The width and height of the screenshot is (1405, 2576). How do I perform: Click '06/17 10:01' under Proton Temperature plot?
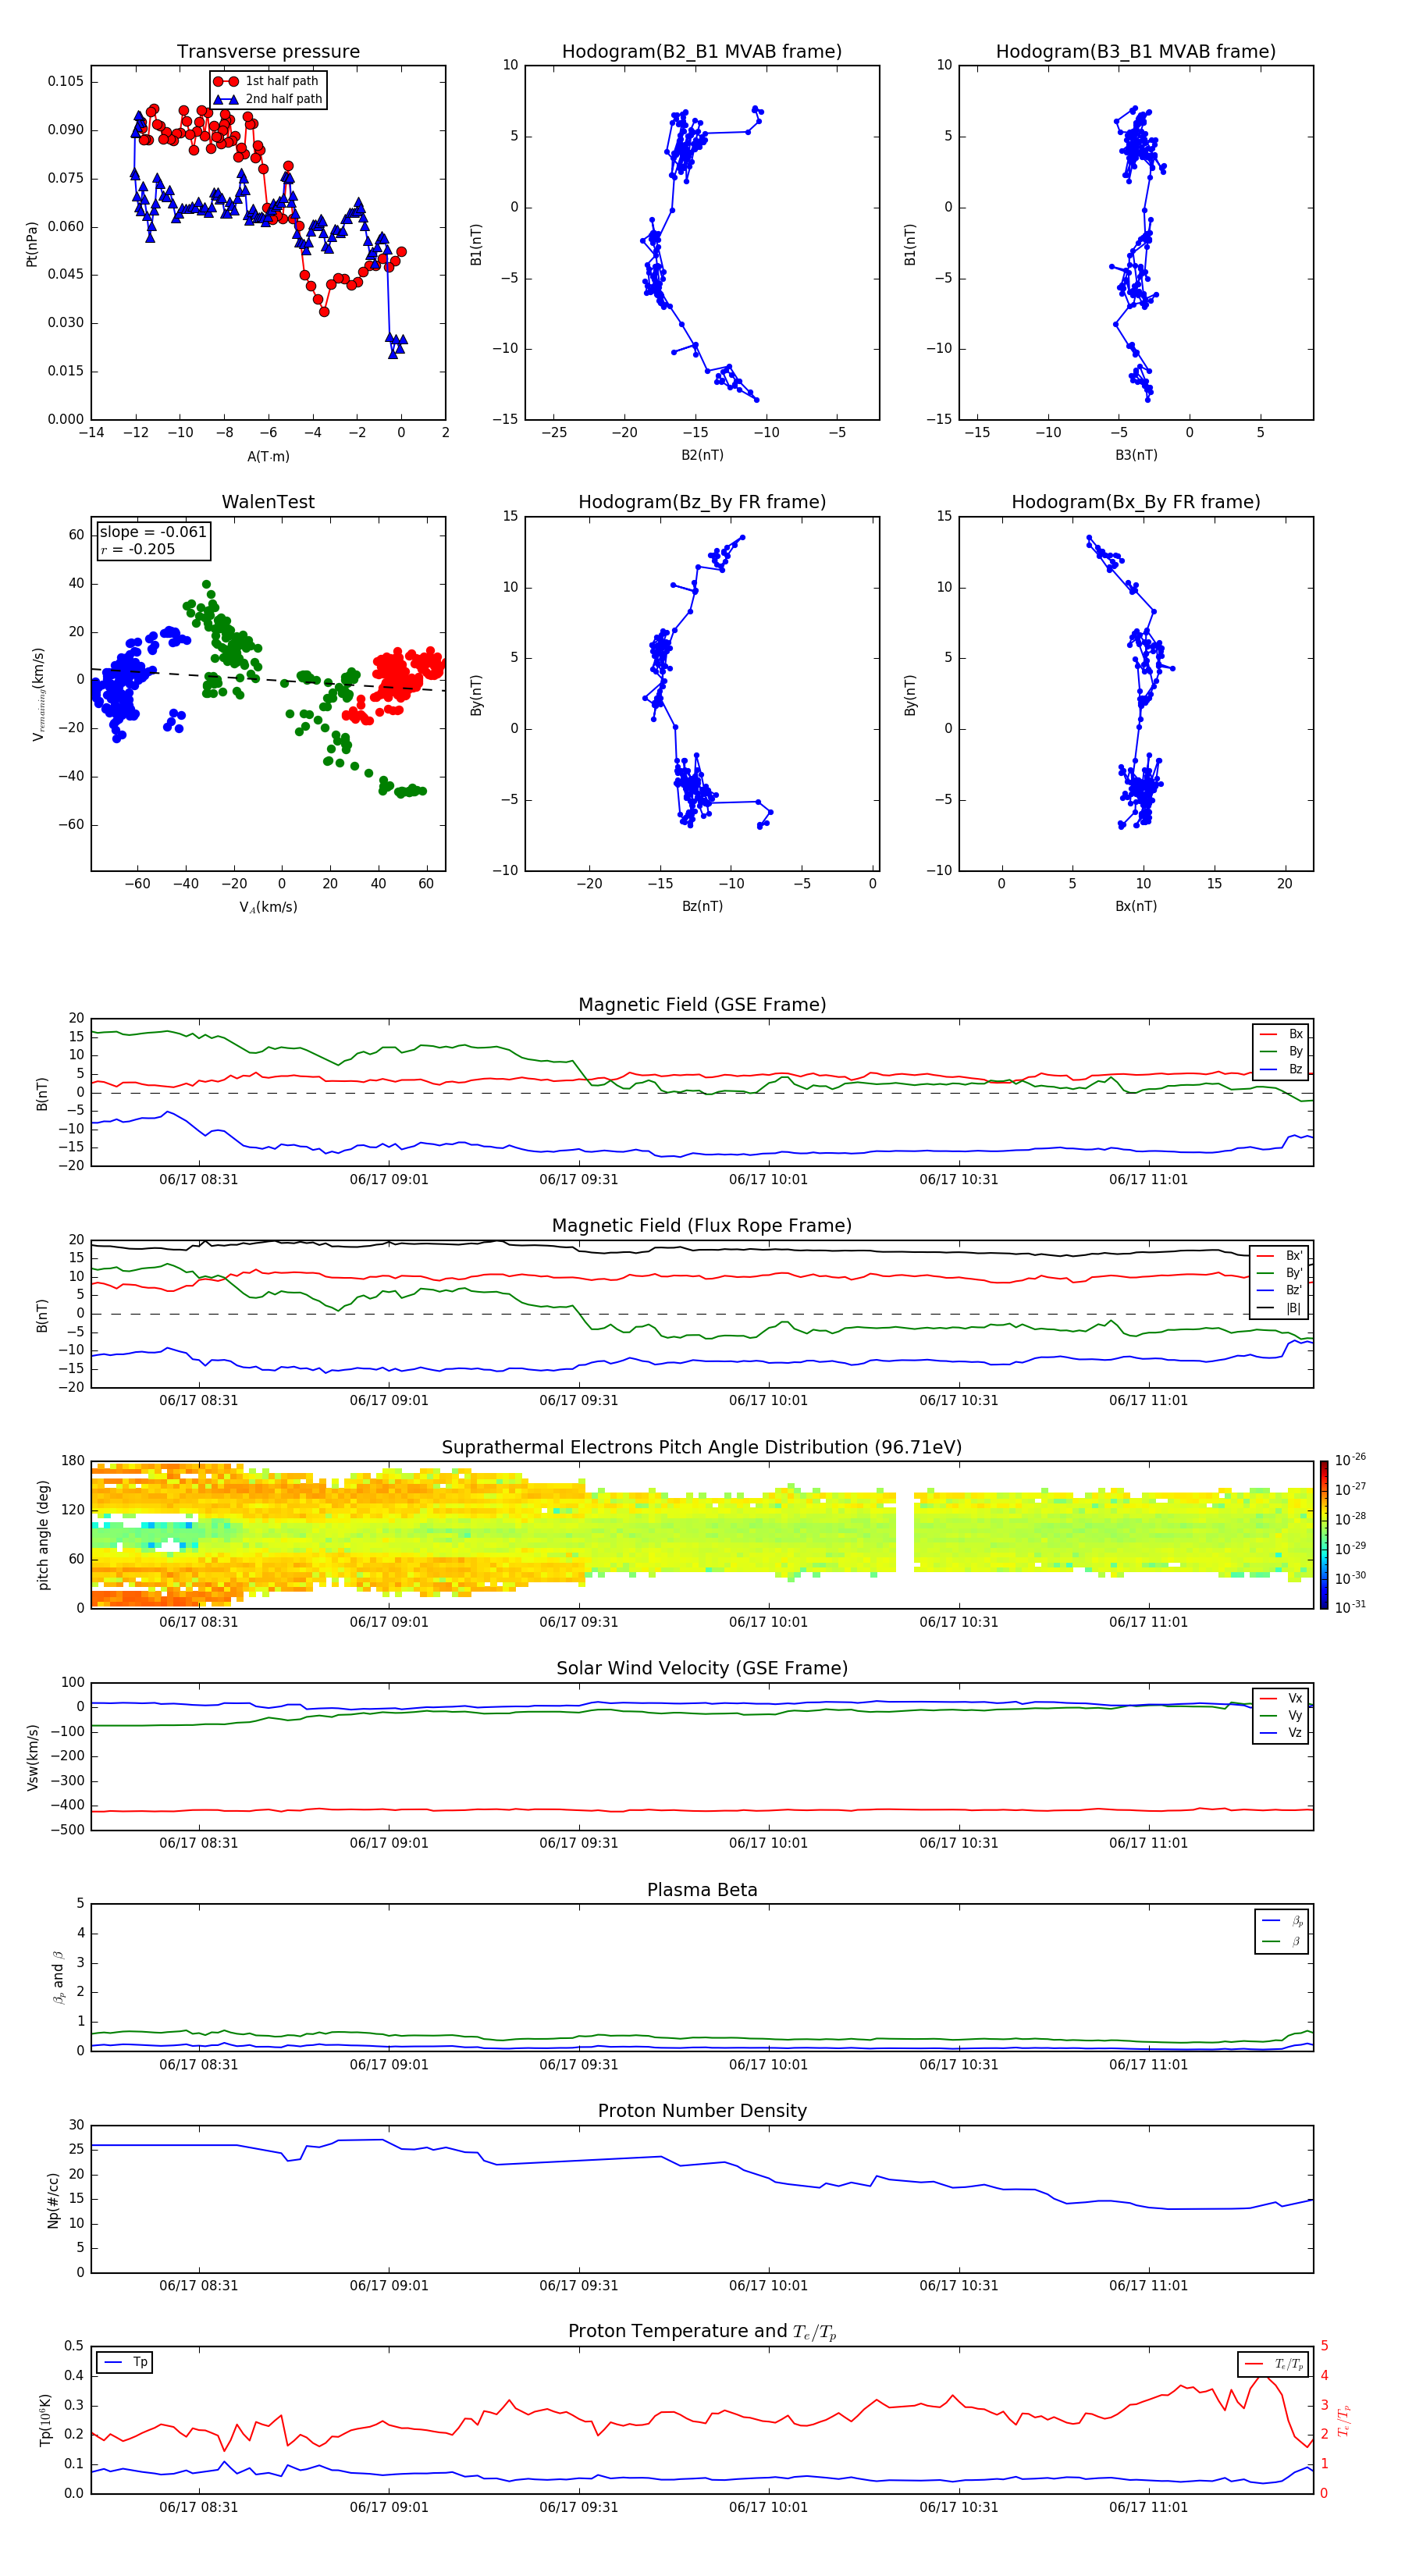click(768, 2507)
